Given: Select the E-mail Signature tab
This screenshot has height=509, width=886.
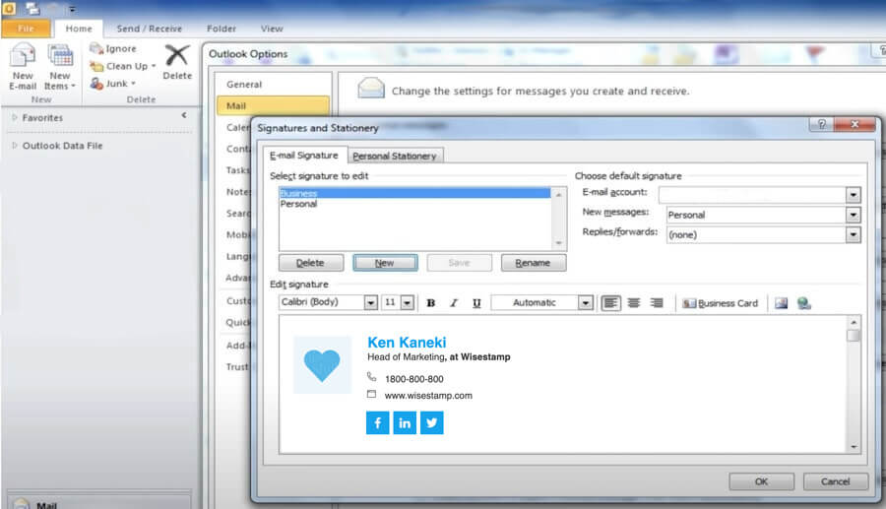Looking at the screenshot, I should click(x=304, y=156).
